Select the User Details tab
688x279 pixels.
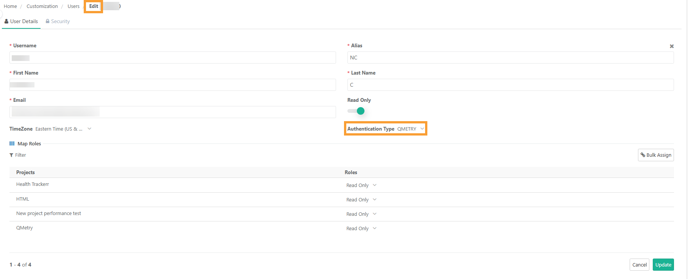(21, 22)
